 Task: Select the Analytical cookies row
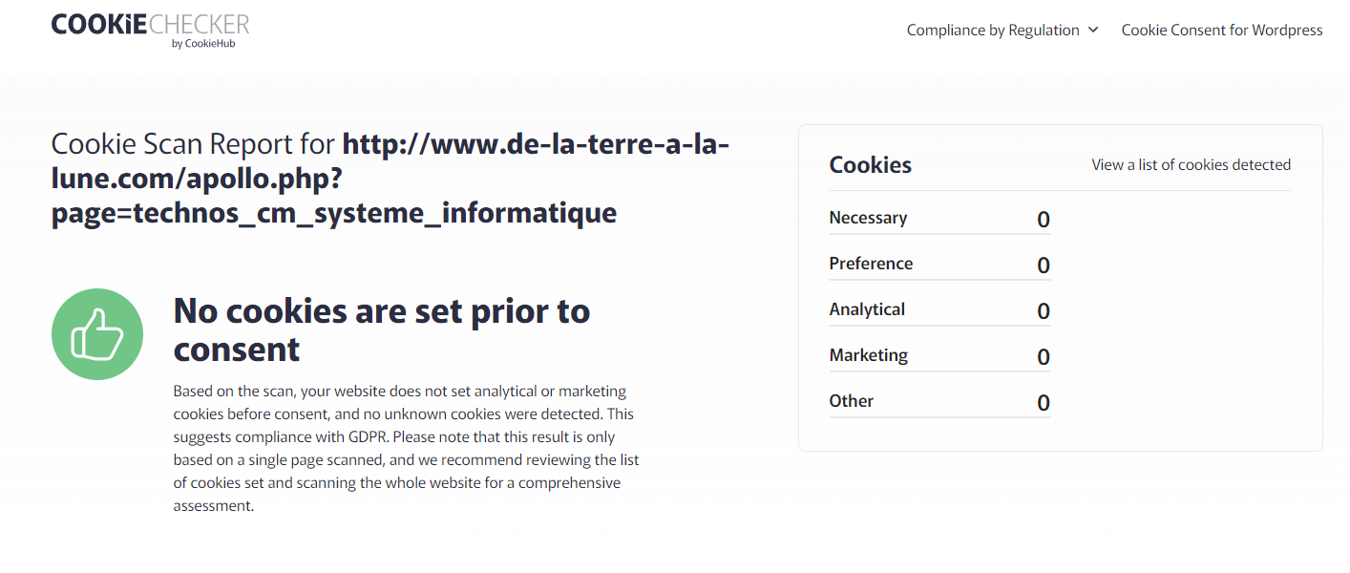click(x=940, y=310)
